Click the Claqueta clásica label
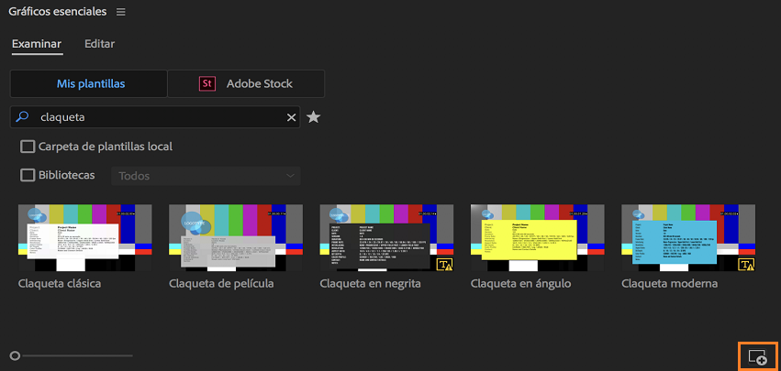 60,284
